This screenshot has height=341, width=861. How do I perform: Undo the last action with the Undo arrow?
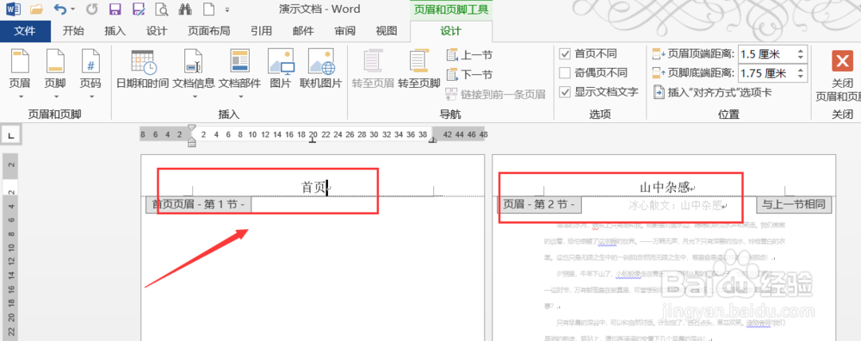coord(60,9)
